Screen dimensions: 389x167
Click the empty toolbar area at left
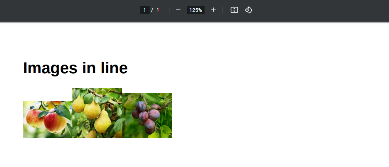(59, 10)
